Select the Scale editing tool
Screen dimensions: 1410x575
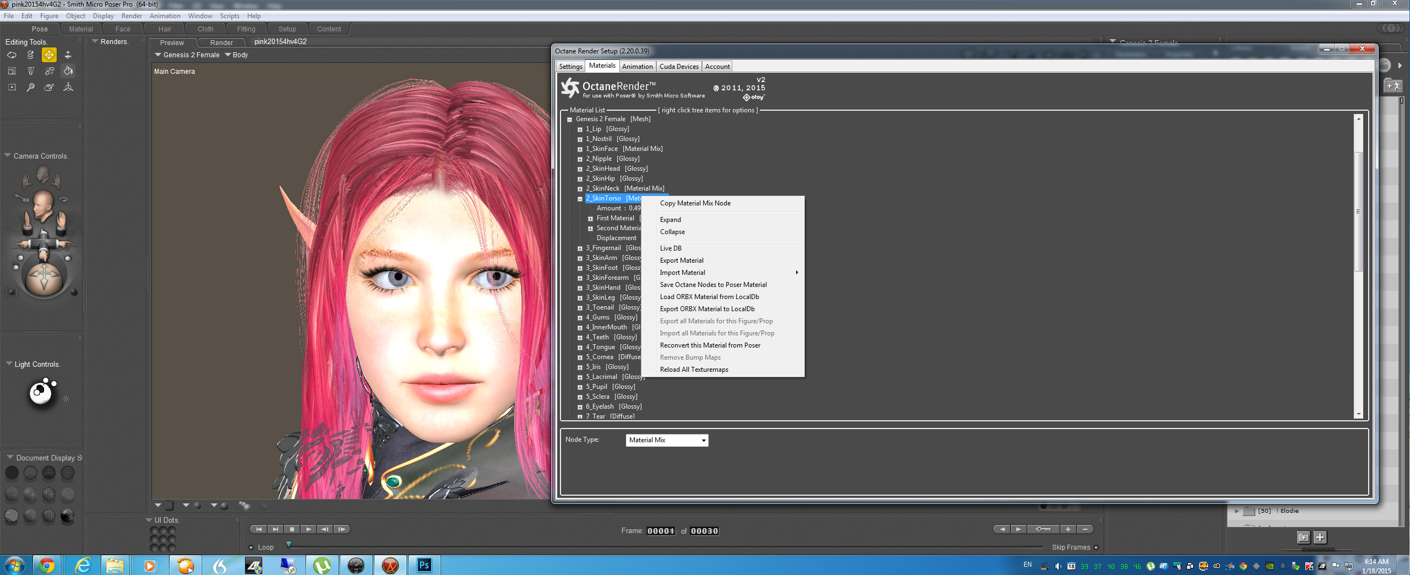coord(12,71)
